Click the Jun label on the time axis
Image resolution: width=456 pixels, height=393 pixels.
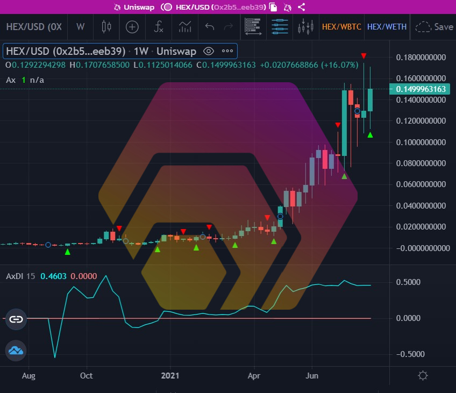pyautogui.click(x=312, y=376)
